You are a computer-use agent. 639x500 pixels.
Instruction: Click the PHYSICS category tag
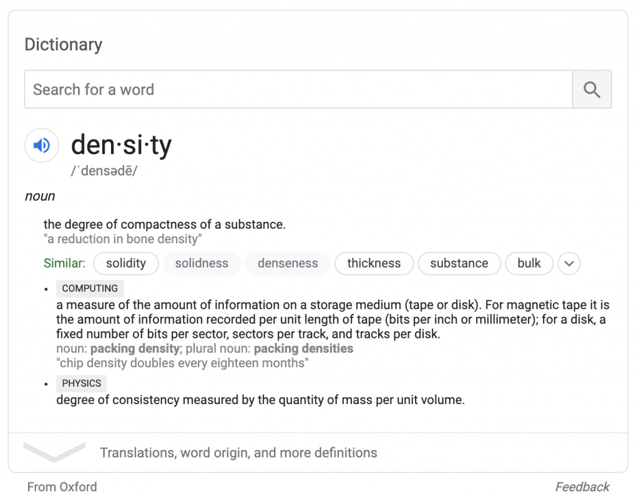(81, 383)
